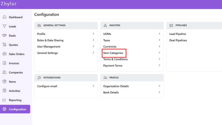The image size is (222, 125).
Task: Open Sales Orders basket icon
Action: 4,54
